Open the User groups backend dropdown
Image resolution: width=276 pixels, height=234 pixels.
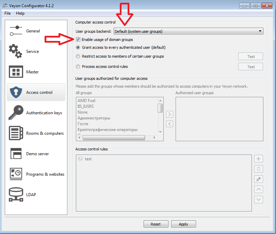(188, 31)
